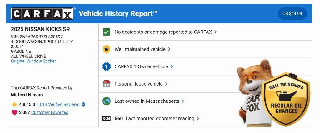The image size is (320, 133).
Task: Expand CARFAX 1-Owner vehicle chevron
Action: [x=172, y=66]
